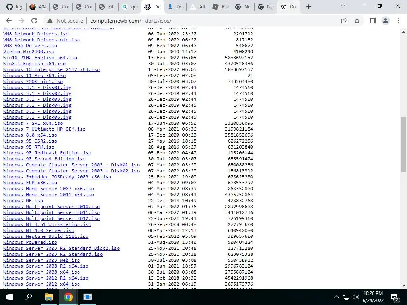407x305 pixels.
Task: Open Windows taskbar search
Action: tap(29, 297)
